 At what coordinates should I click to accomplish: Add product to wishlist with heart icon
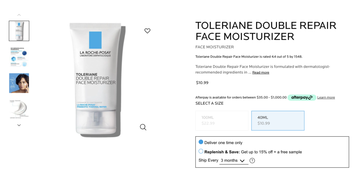coord(147,31)
